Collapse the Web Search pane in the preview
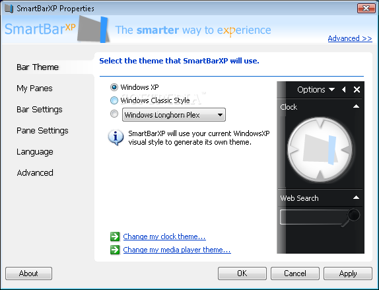 [356, 198]
